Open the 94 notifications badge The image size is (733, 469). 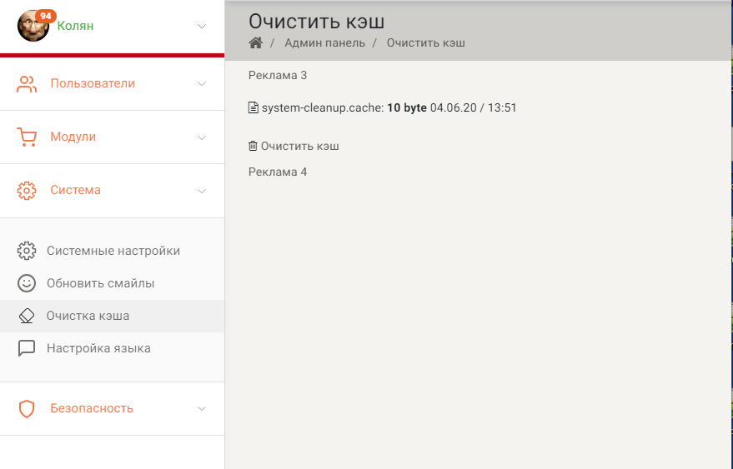click(x=46, y=17)
